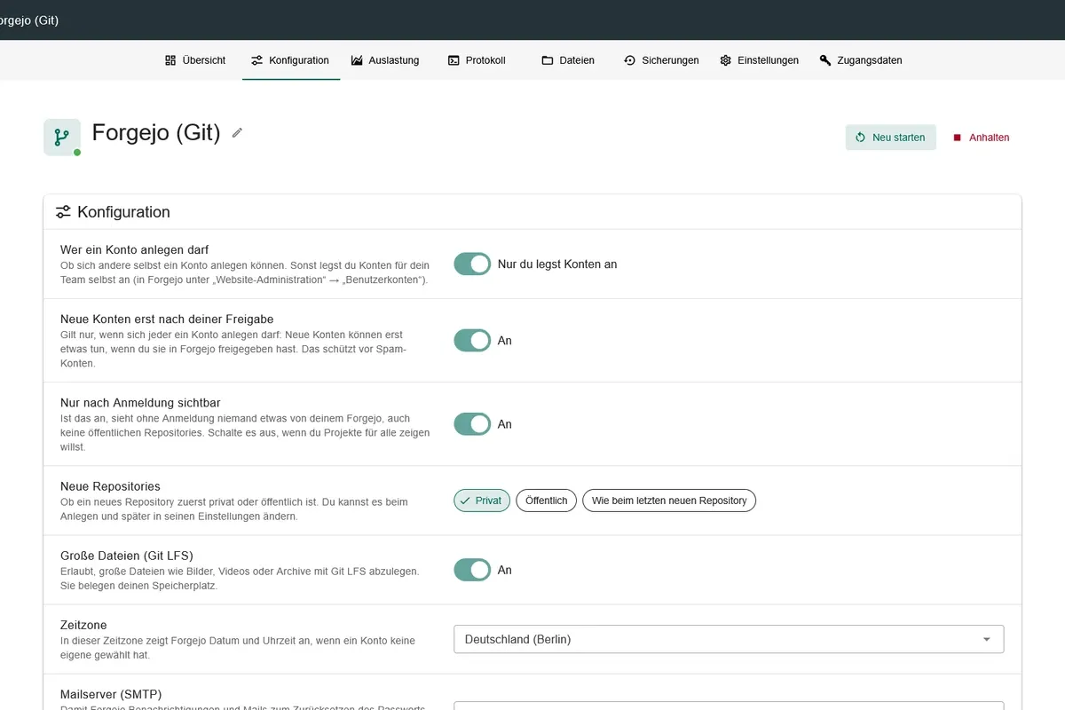Click the Zeitzone dropdown arrow
The width and height of the screenshot is (1065, 710).
[x=987, y=640]
